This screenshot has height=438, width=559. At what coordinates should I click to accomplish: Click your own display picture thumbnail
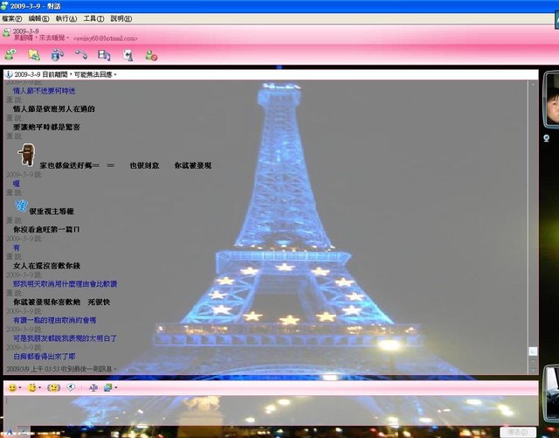coord(552,393)
